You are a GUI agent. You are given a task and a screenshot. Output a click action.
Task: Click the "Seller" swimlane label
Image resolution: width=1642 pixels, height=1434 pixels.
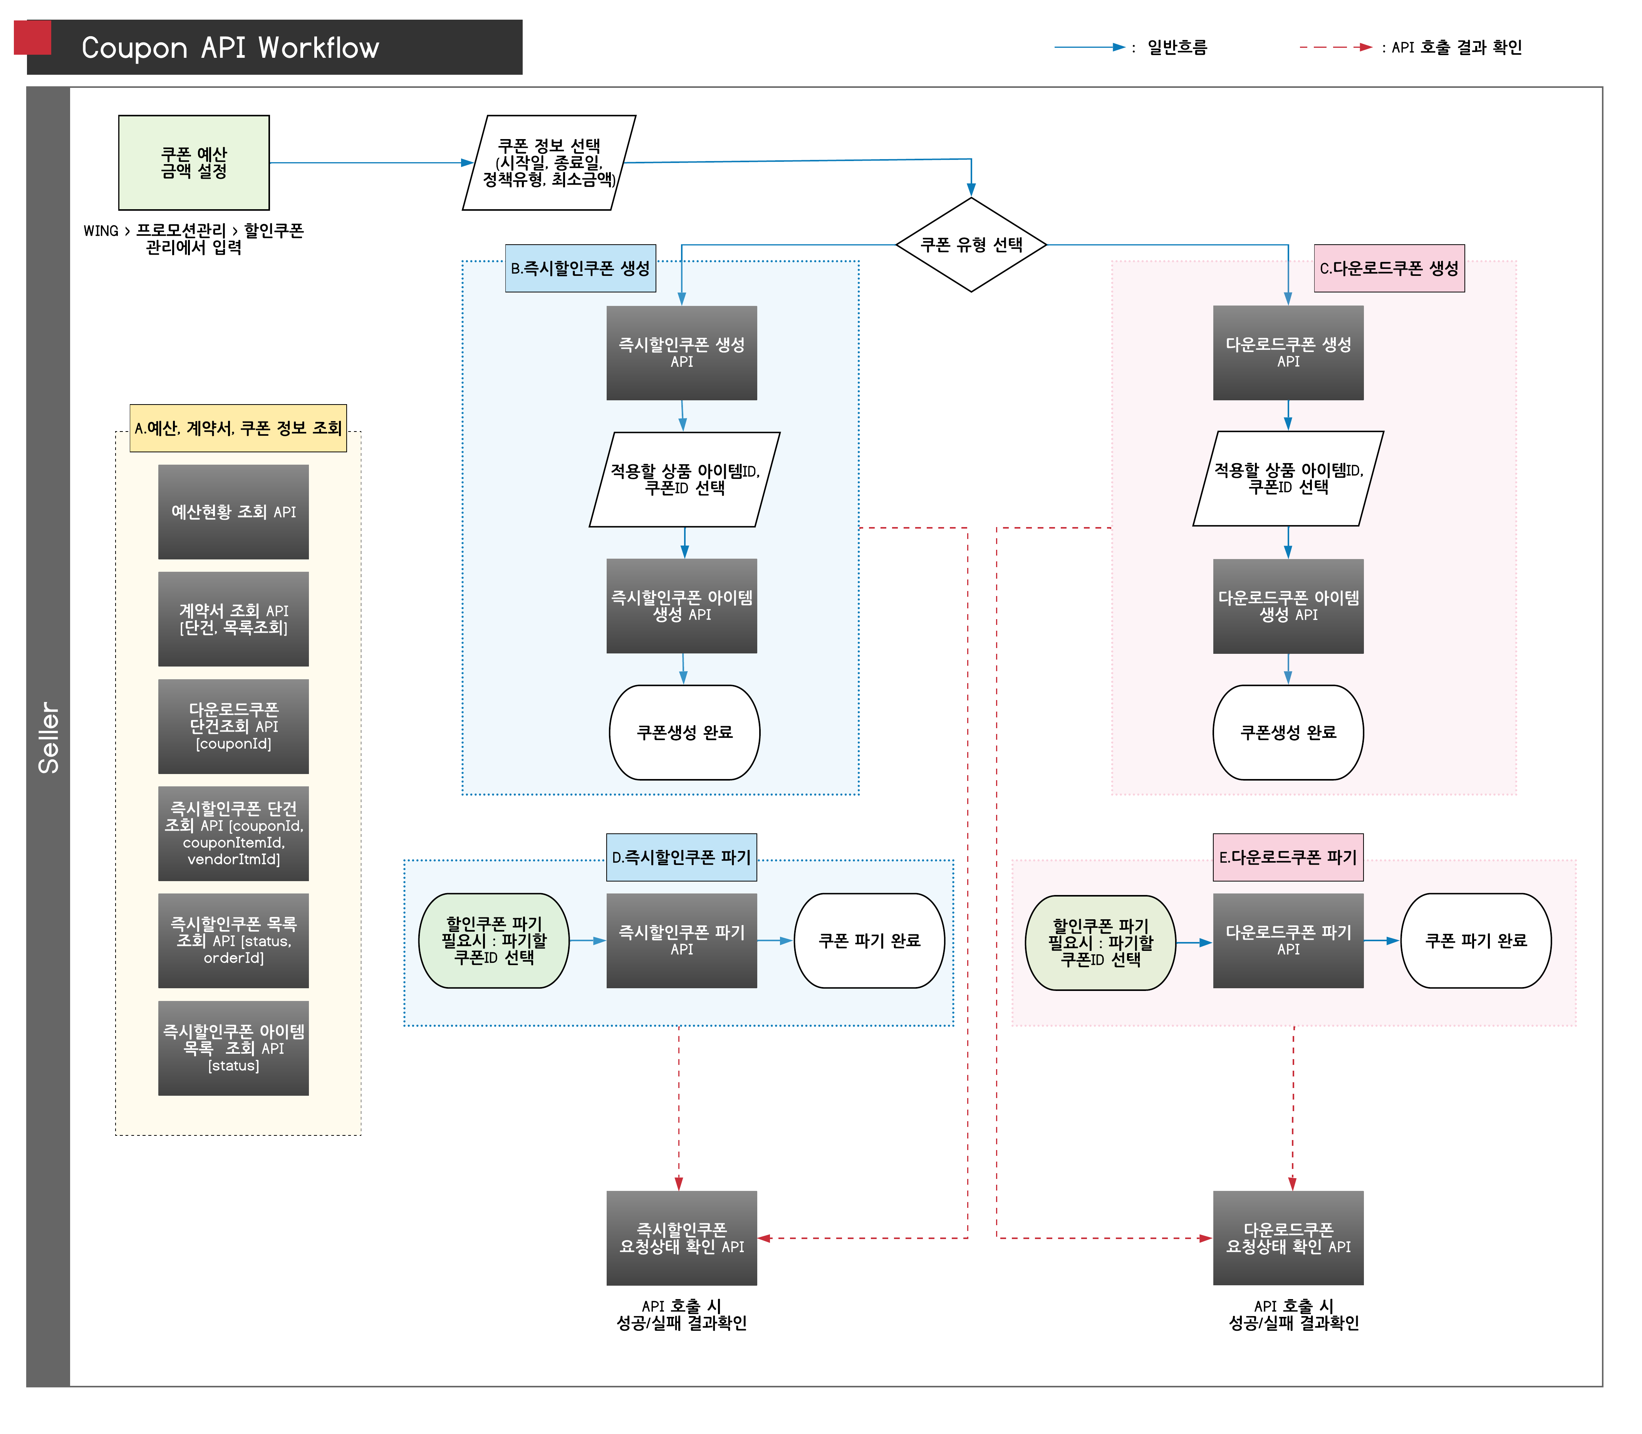click(x=48, y=738)
